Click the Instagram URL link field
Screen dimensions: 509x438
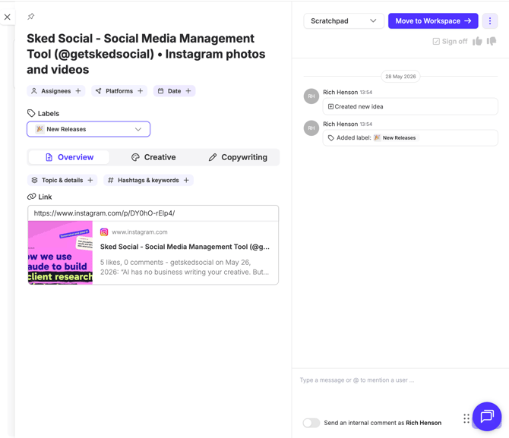click(153, 213)
